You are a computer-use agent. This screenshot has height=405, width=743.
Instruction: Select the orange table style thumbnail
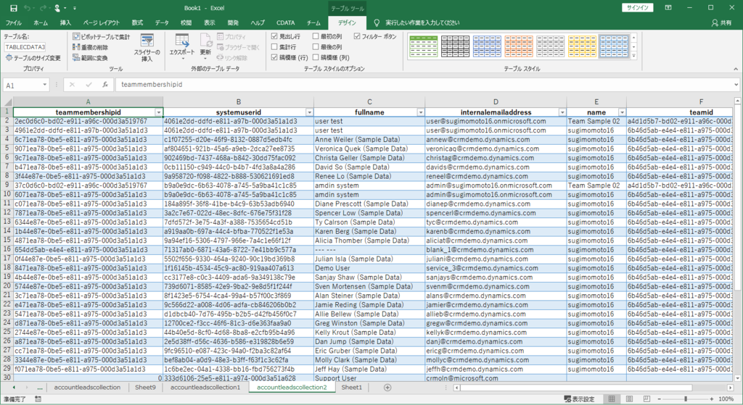(519, 46)
